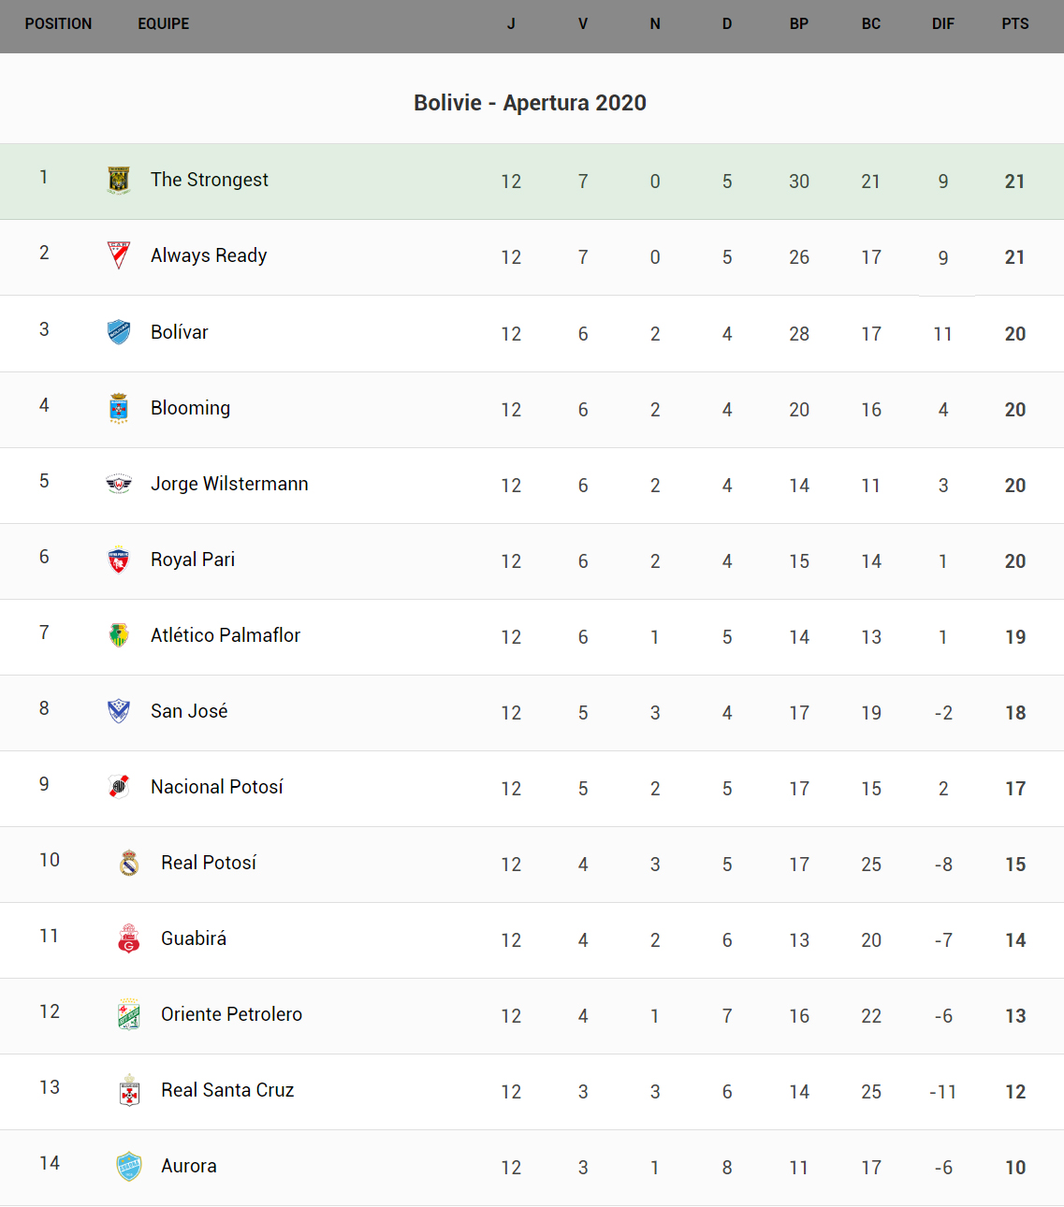Image resolution: width=1064 pixels, height=1207 pixels.
Task: Click the Real Potosí club crest
Action: (129, 863)
